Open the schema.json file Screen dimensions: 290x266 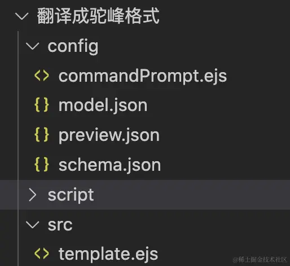coord(110,165)
